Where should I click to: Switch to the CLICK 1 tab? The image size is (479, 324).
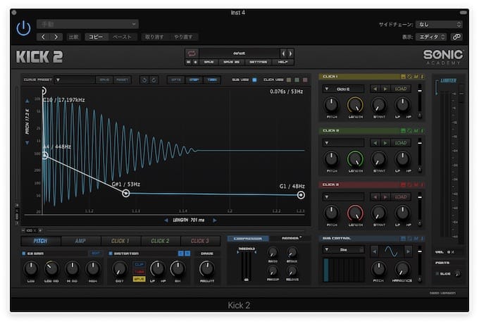pyautogui.click(x=120, y=241)
